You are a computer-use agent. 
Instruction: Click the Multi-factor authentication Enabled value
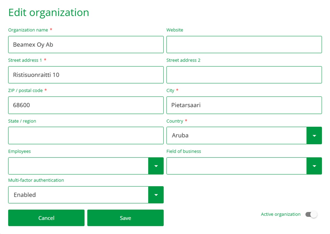pos(78,195)
